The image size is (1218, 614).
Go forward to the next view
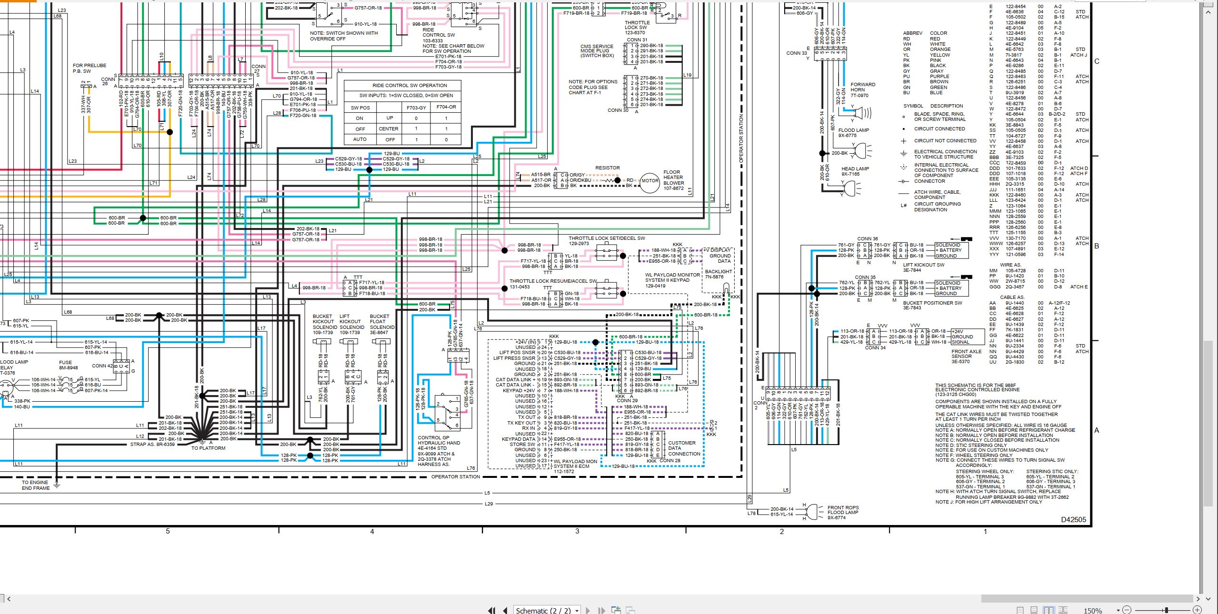coord(630,610)
